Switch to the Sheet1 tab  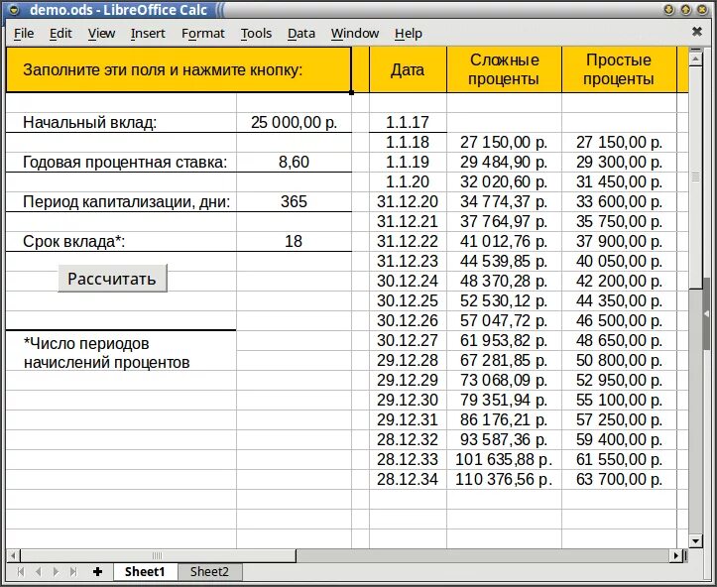pyautogui.click(x=145, y=571)
